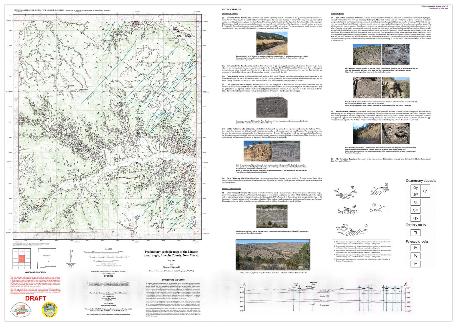The image size is (457, 326).
Task: Select the Ql legend box
Action: pos(415,202)
